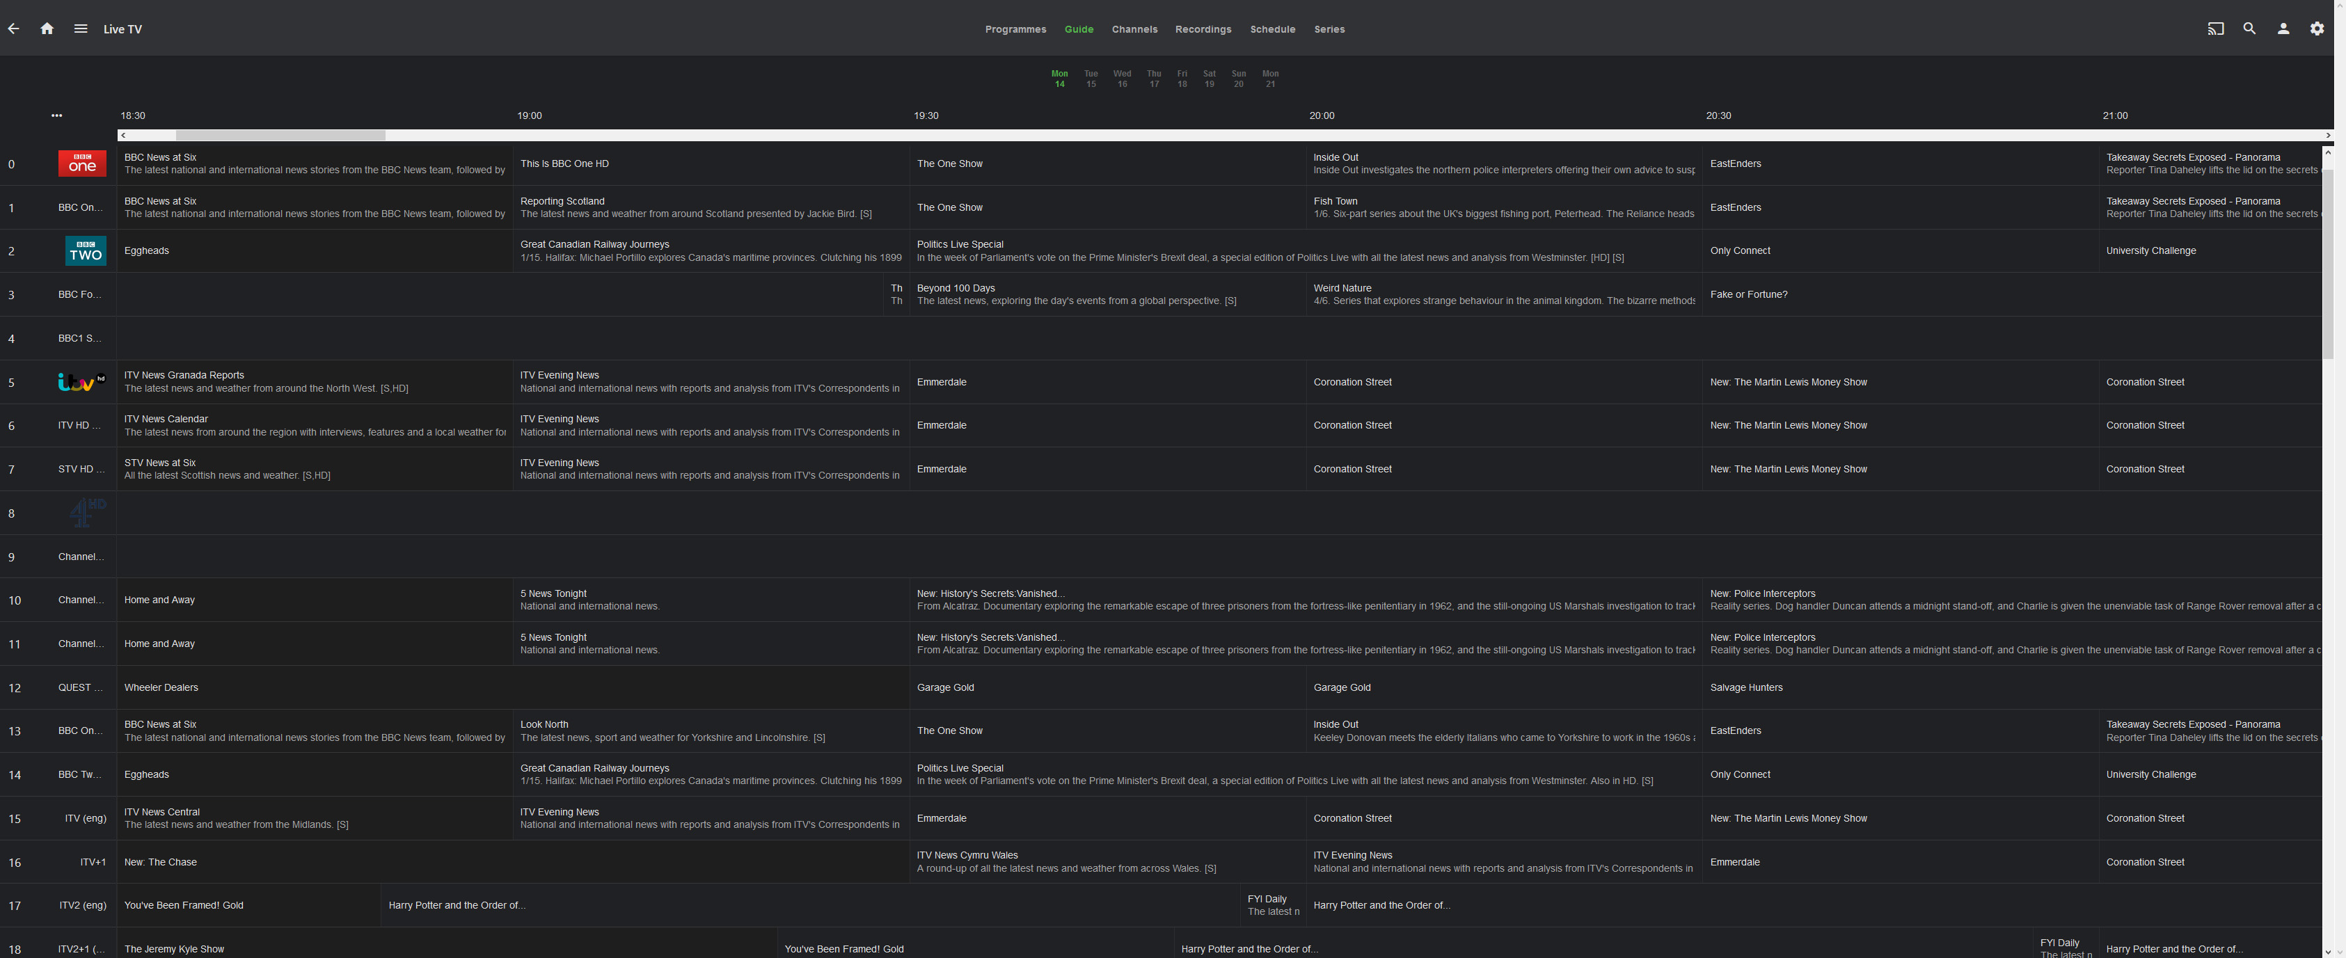Open 'Politics Live Special' on BBC Two
This screenshot has width=2346, height=958.
coord(1306,251)
